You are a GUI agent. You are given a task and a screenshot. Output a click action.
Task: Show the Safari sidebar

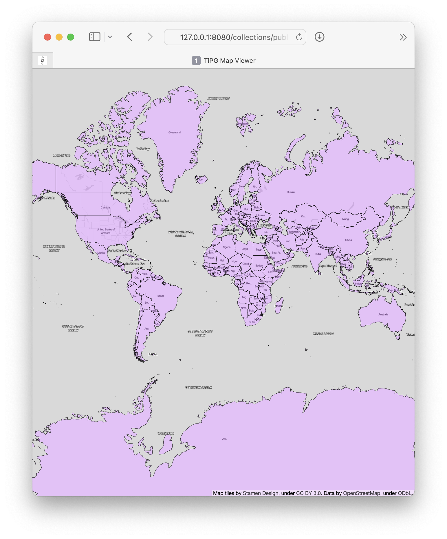[x=95, y=37]
